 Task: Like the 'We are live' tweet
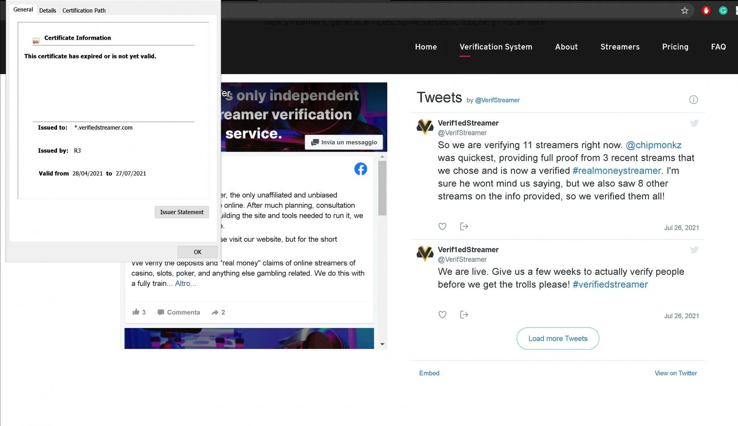(x=442, y=315)
